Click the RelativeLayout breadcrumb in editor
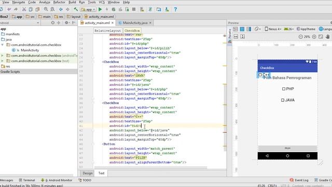The width and height of the screenshot is (332, 187). pos(107,31)
